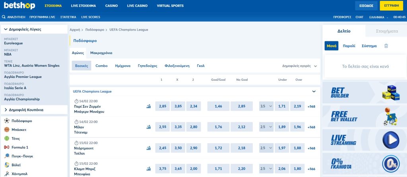407x177 pixels.
Task: Open stats icon for Παρί Σεν Ζερμέν match
Action: pyautogui.click(x=149, y=106)
